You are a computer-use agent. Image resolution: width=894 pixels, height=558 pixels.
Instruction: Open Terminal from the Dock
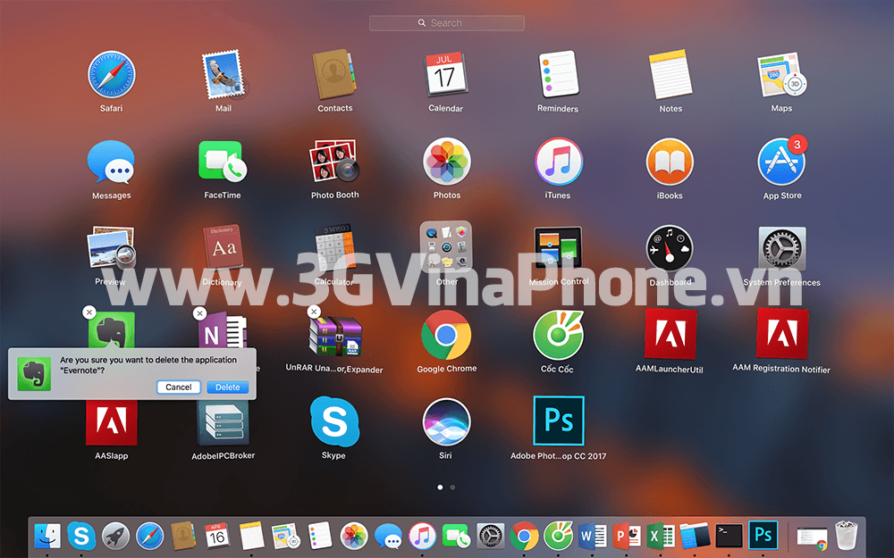coord(730,536)
